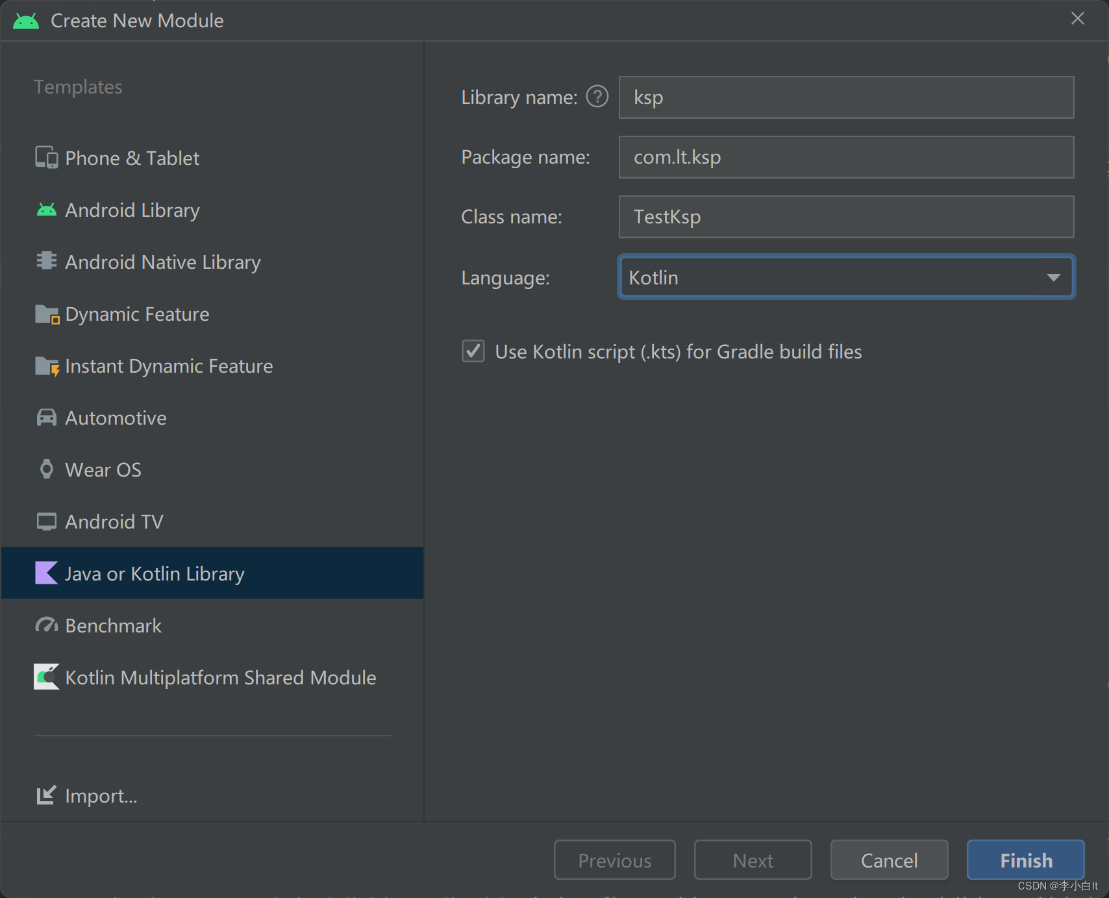Close the Create New Module dialog
The image size is (1109, 898).
tap(1078, 19)
